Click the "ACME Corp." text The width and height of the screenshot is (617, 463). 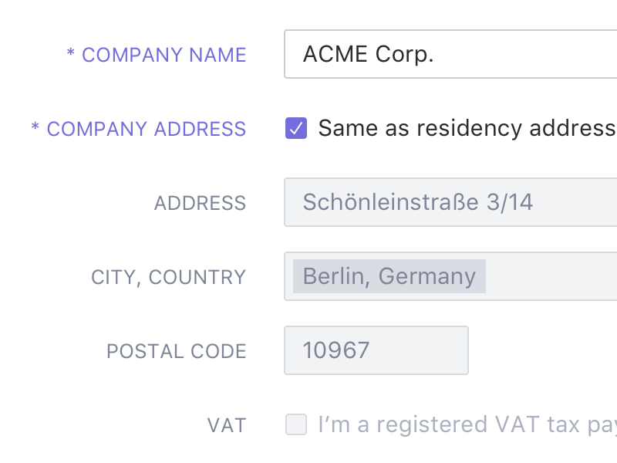tap(368, 54)
